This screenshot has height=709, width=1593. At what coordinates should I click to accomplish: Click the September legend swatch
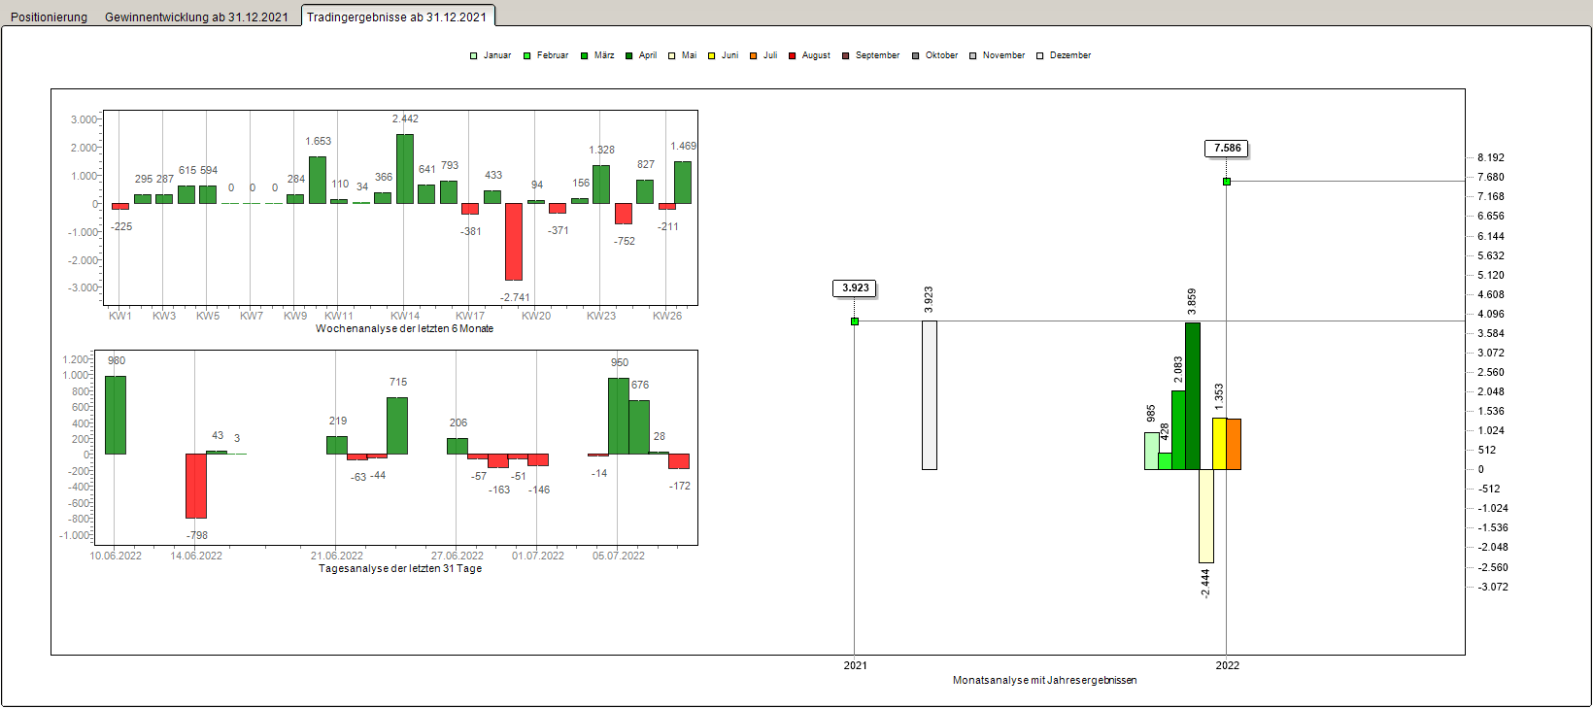(x=846, y=55)
